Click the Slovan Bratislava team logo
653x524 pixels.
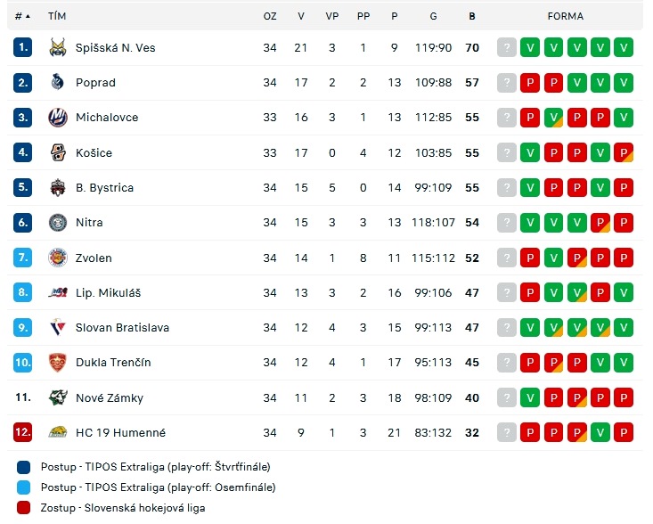(58, 327)
